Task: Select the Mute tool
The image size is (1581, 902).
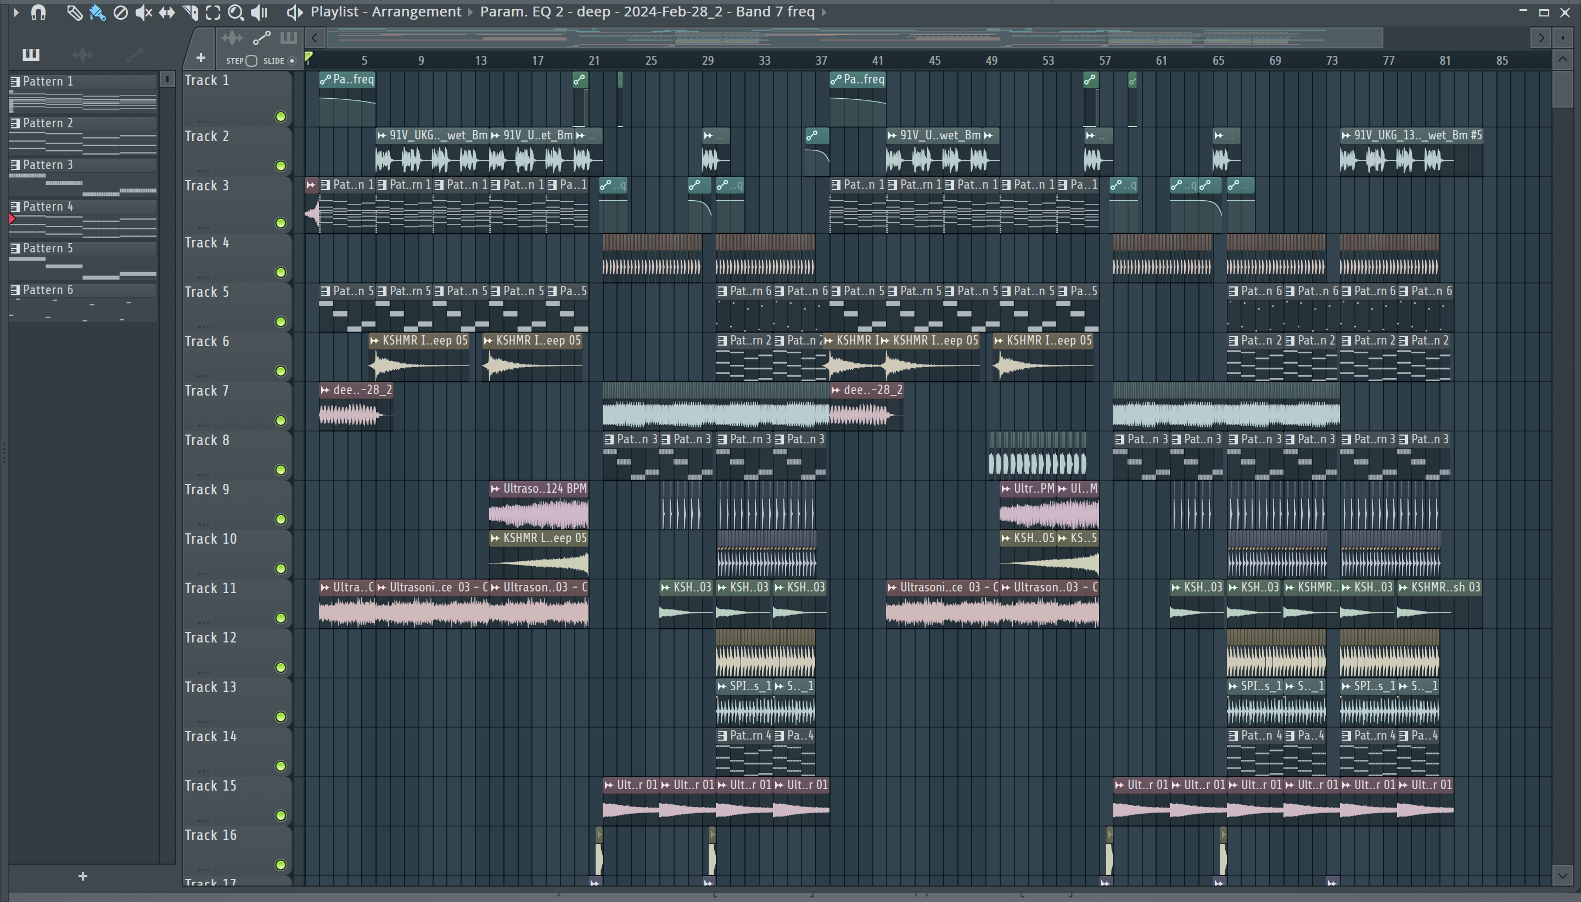Action: pos(144,12)
